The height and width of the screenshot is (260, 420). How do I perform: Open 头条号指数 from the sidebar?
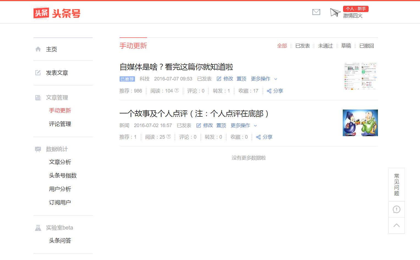pos(62,175)
